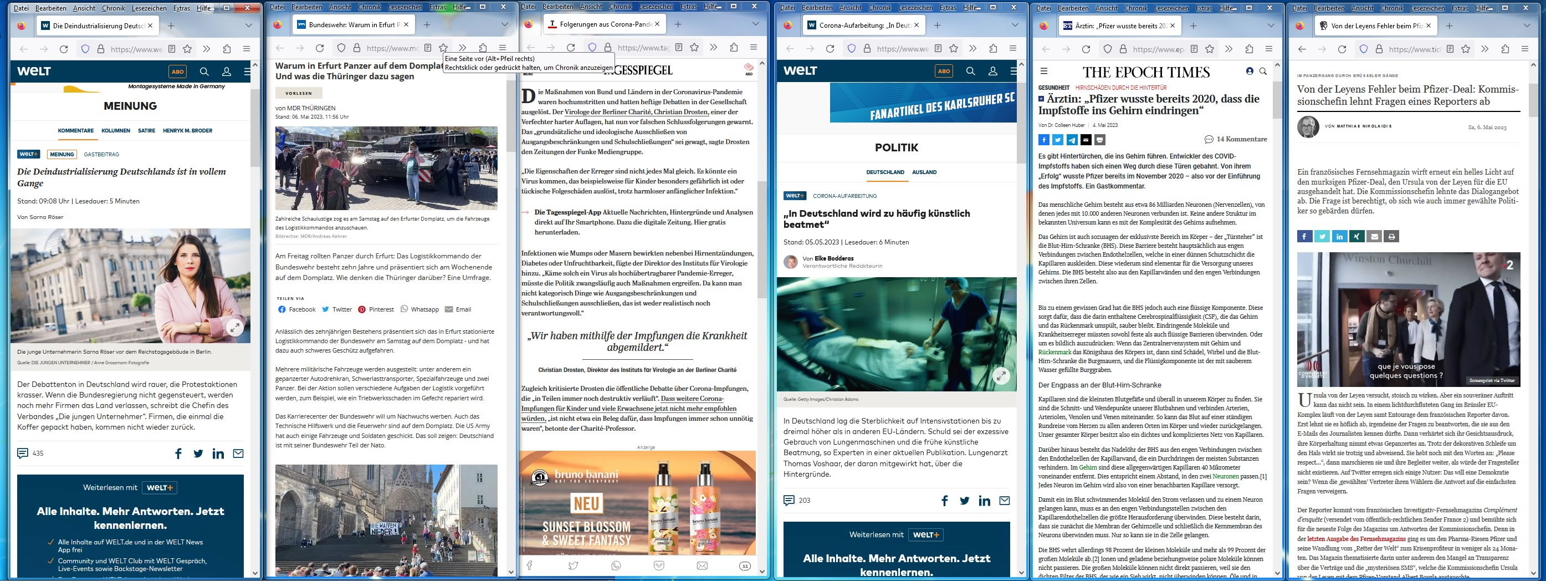
Task: Share Deindustrialisierung article on LinkedIn
Action: (x=218, y=453)
